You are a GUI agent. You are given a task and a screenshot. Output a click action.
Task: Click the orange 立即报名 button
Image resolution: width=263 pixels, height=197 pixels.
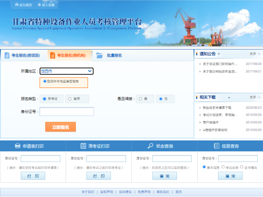60,127
